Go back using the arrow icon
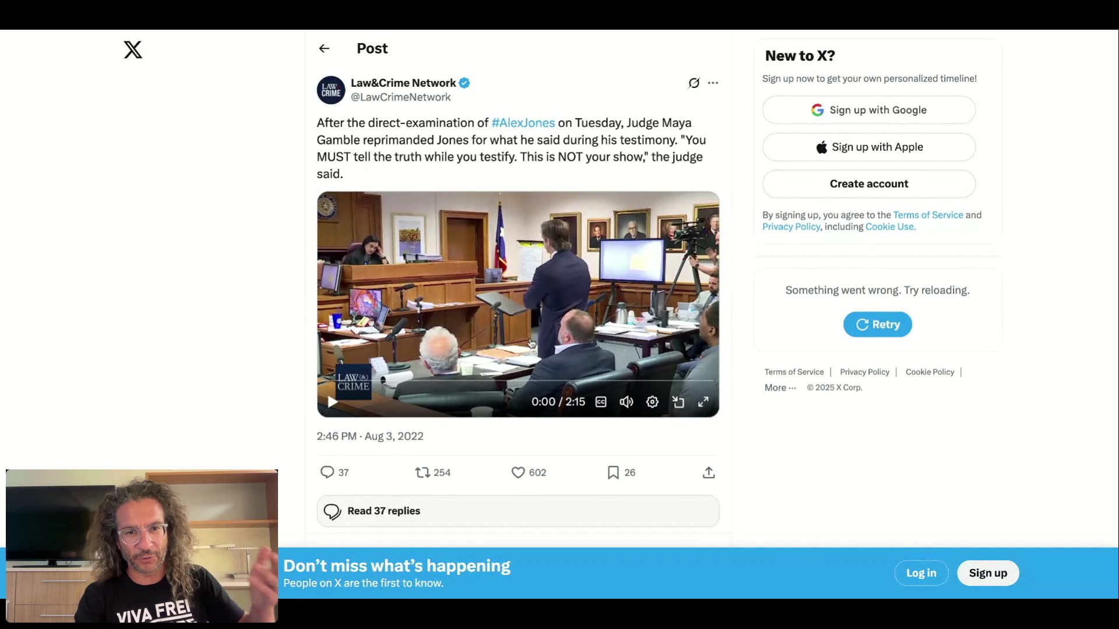This screenshot has width=1119, height=629. [x=324, y=48]
